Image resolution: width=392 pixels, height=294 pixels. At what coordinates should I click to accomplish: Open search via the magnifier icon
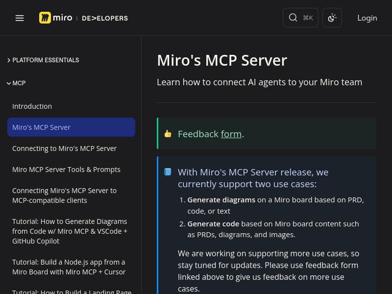293,18
